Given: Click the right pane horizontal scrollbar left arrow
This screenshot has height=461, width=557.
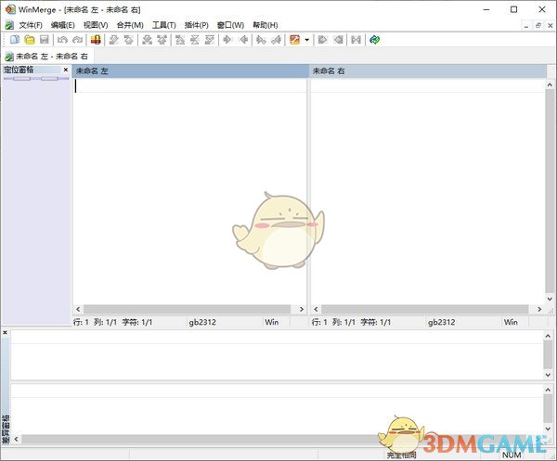Looking at the screenshot, I should coord(316,308).
